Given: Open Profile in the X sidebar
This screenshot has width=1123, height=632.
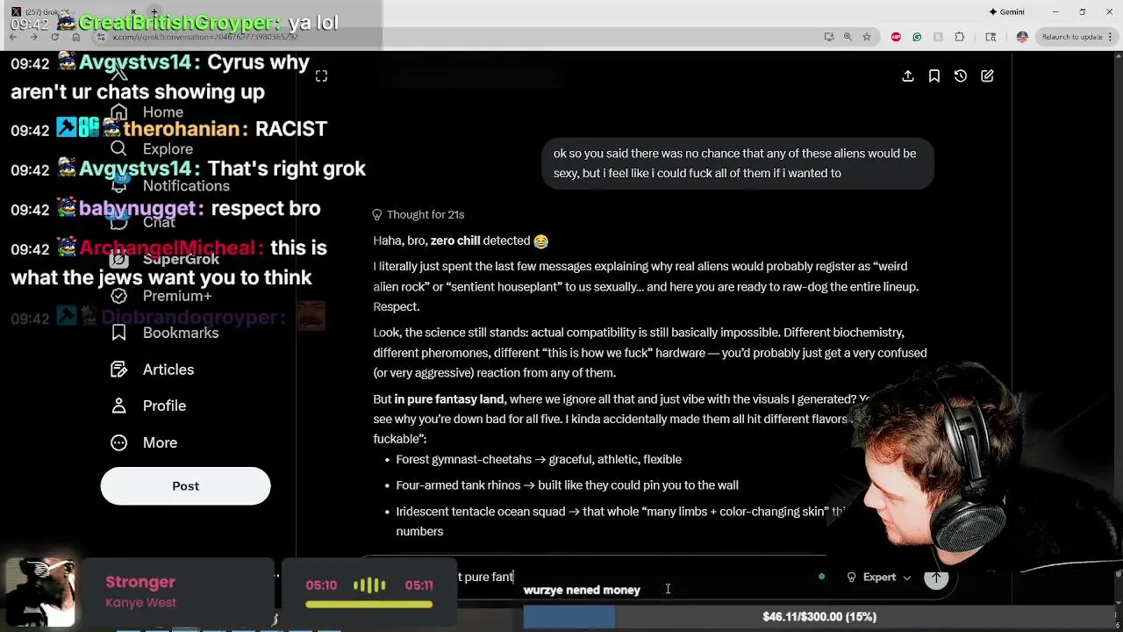Looking at the screenshot, I should click(x=149, y=406).
